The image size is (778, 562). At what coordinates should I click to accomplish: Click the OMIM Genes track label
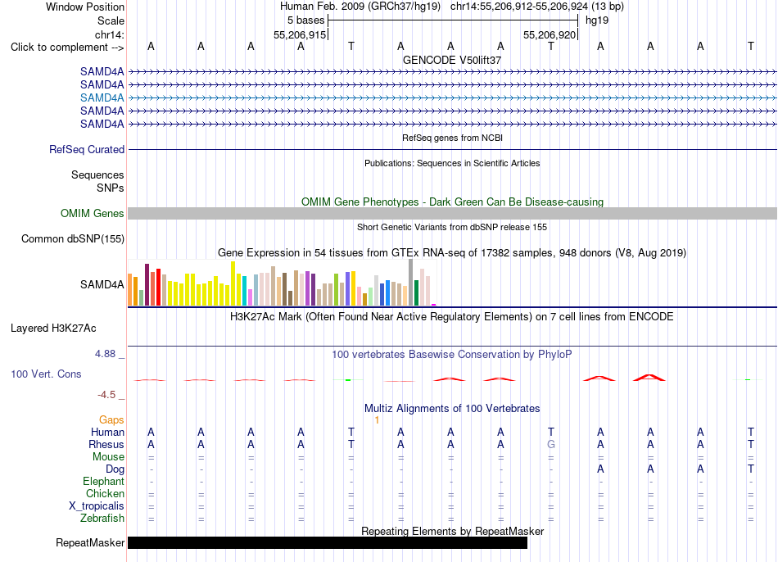pos(92,214)
